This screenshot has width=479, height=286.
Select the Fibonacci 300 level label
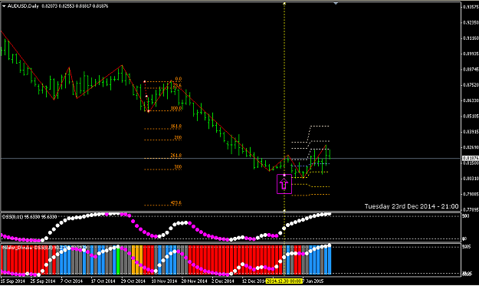coord(178,166)
